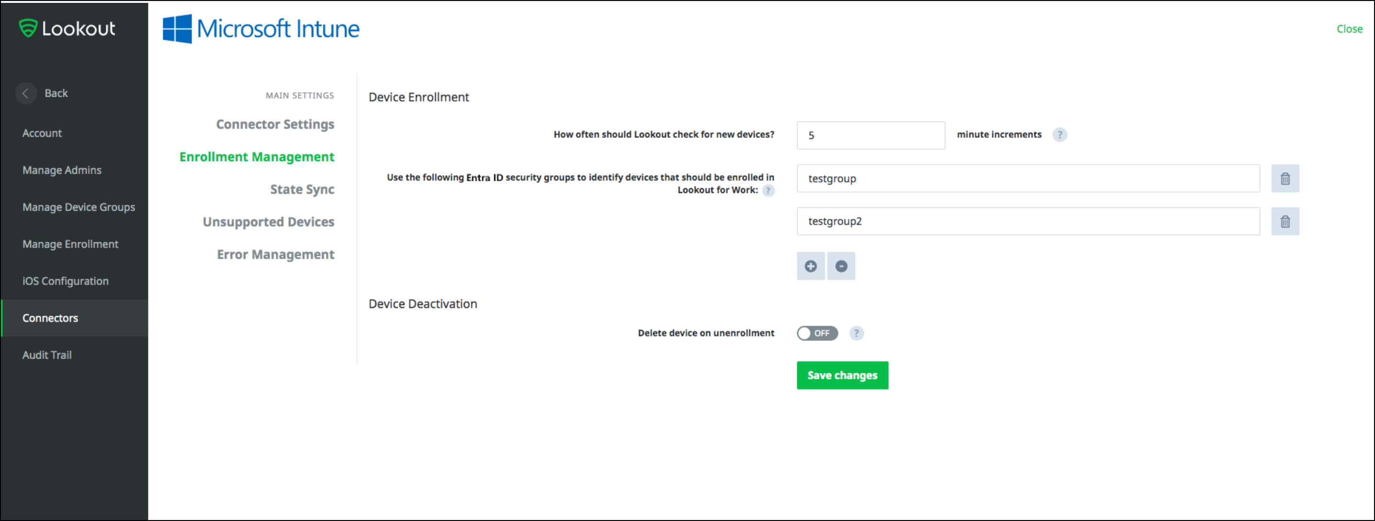Click the help icon next to Delete device on unenrollment
1375x521 pixels.
pyautogui.click(x=857, y=333)
